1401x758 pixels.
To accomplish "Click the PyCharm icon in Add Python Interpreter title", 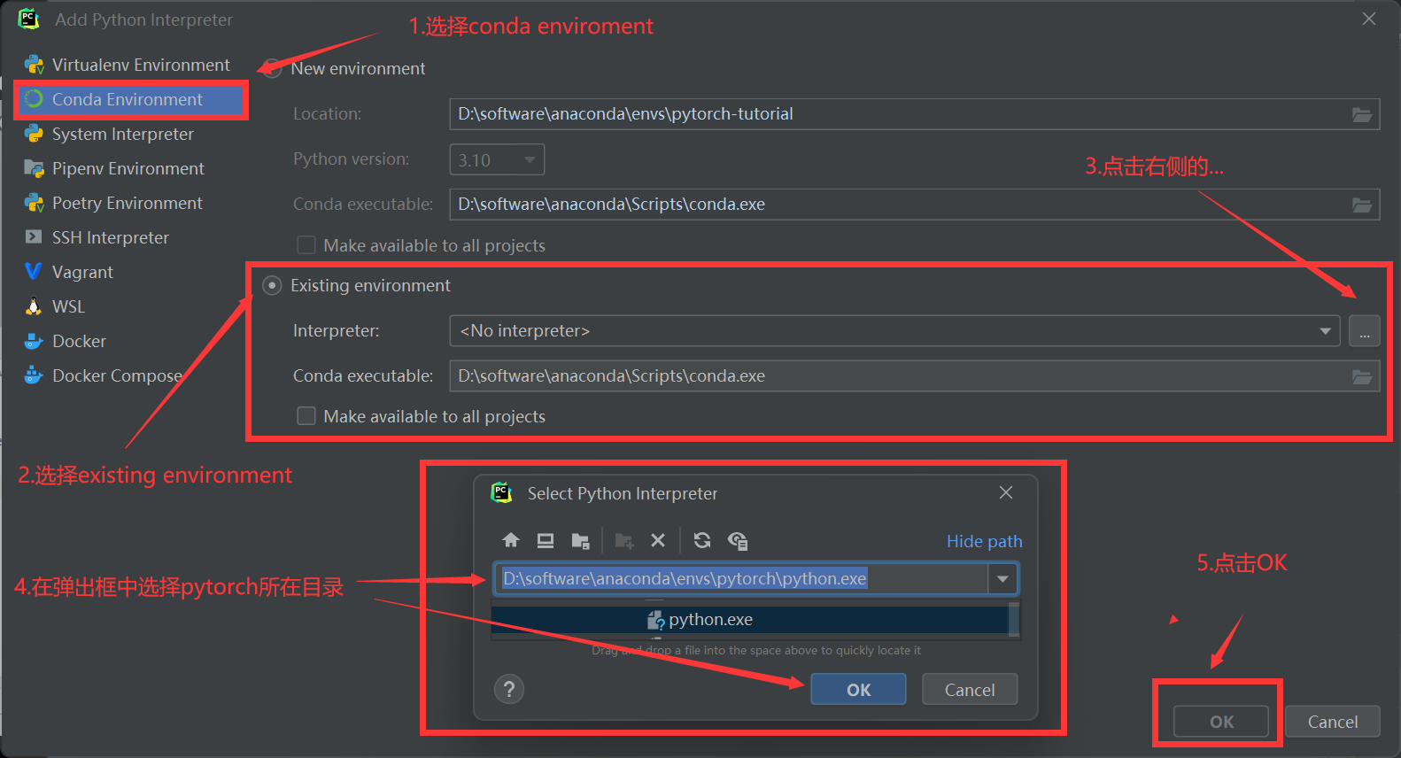I will [x=28, y=19].
